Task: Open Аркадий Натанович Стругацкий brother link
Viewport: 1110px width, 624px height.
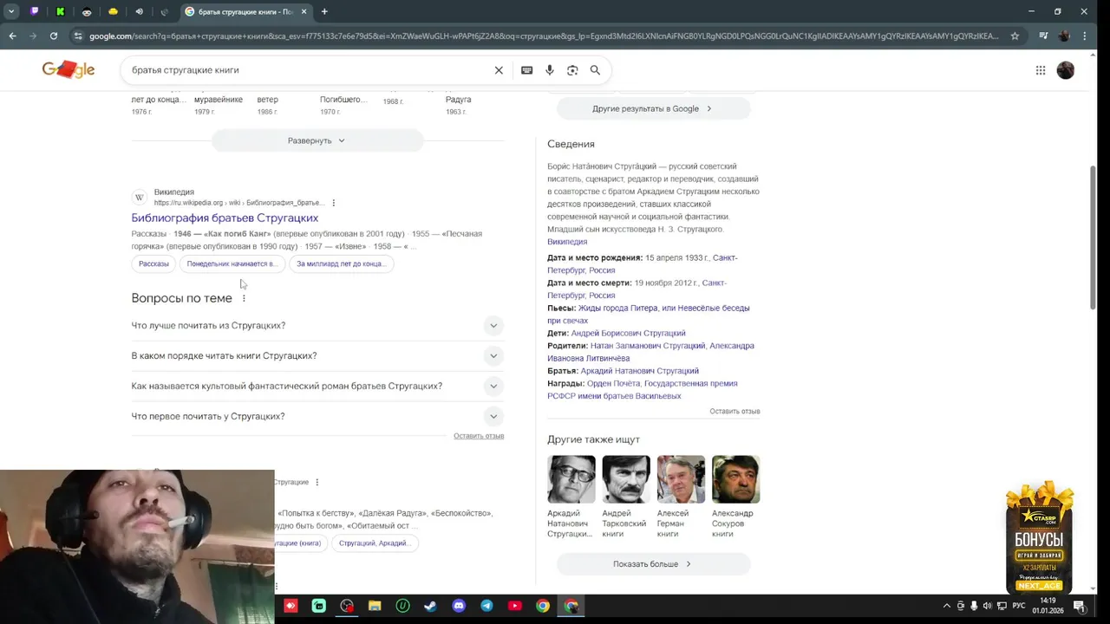Action: [x=640, y=371]
